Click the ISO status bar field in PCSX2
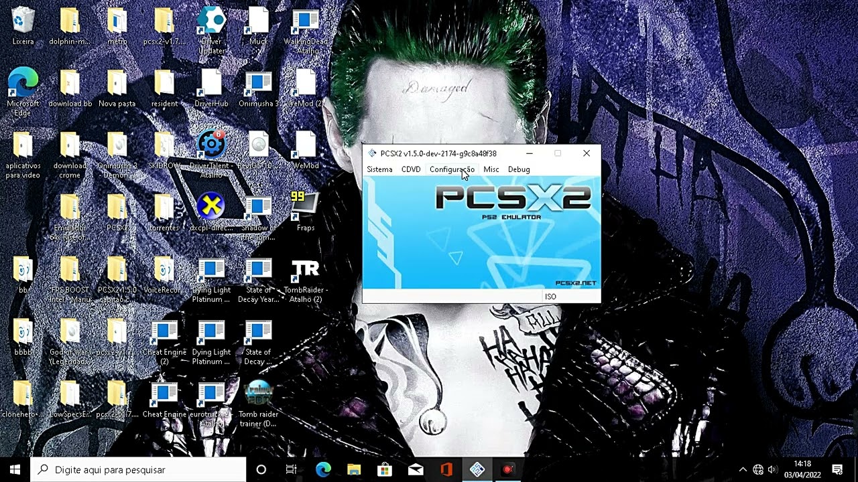This screenshot has height=482, width=858. coord(570,297)
